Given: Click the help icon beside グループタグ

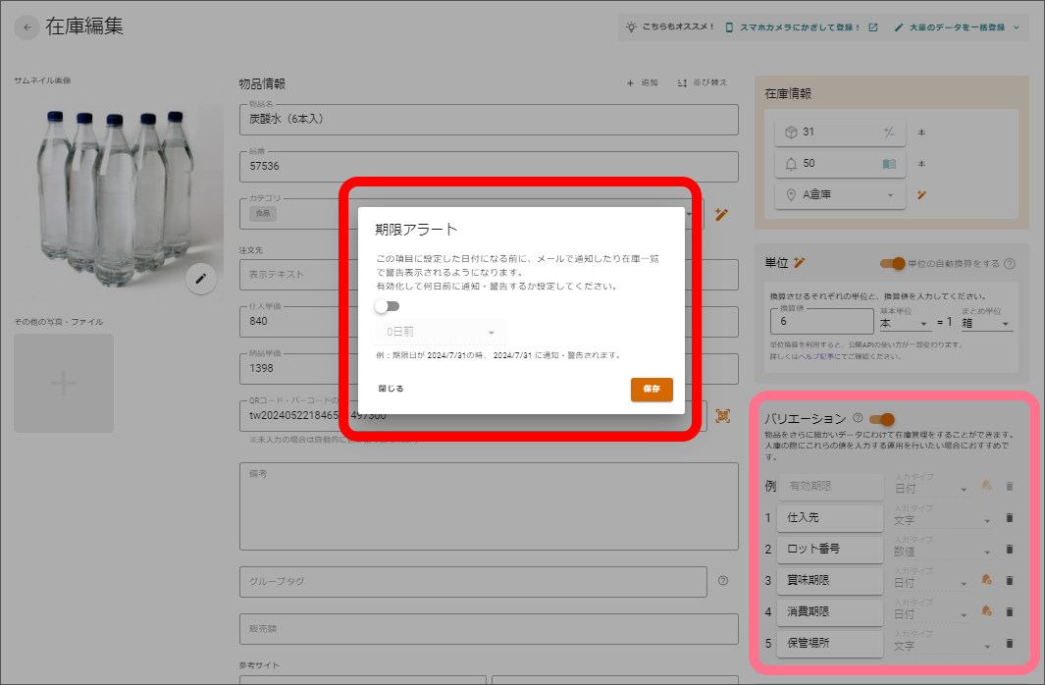Looking at the screenshot, I should pos(723,581).
